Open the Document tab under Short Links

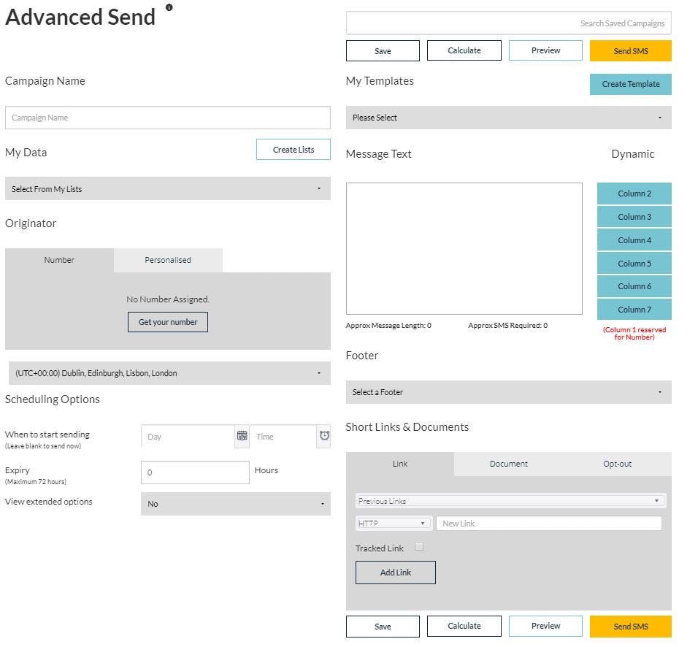click(x=508, y=464)
